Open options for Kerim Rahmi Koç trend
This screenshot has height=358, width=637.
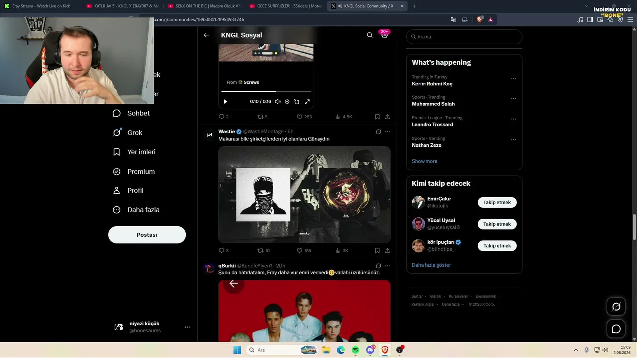(x=513, y=78)
